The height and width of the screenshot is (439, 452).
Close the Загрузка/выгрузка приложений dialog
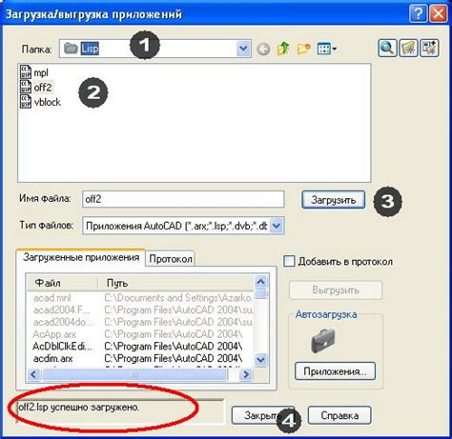[439, 14]
